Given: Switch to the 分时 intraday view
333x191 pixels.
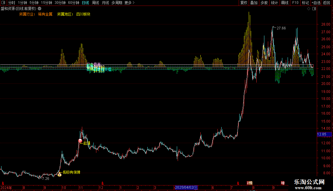Looking at the screenshot, I should [x=12, y=3].
